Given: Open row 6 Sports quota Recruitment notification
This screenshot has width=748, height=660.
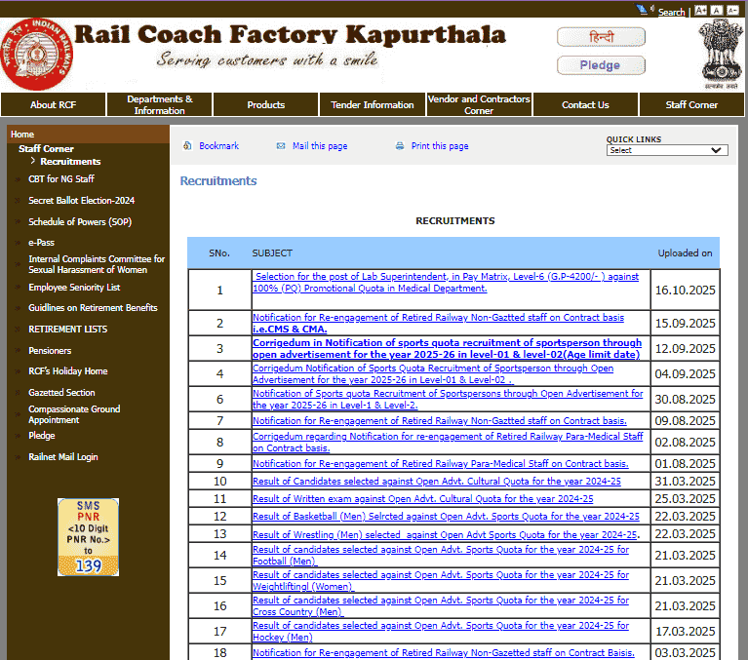Looking at the screenshot, I should [x=448, y=399].
